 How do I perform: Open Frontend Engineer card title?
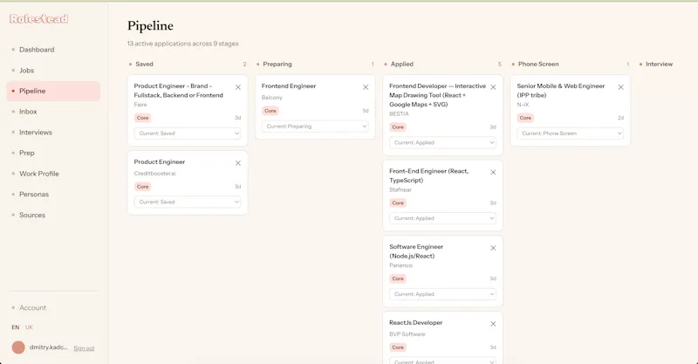pyautogui.click(x=289, y=86)
